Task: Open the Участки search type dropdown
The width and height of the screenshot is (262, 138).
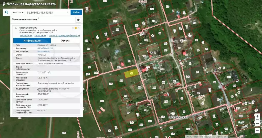Action: point(18,12)
